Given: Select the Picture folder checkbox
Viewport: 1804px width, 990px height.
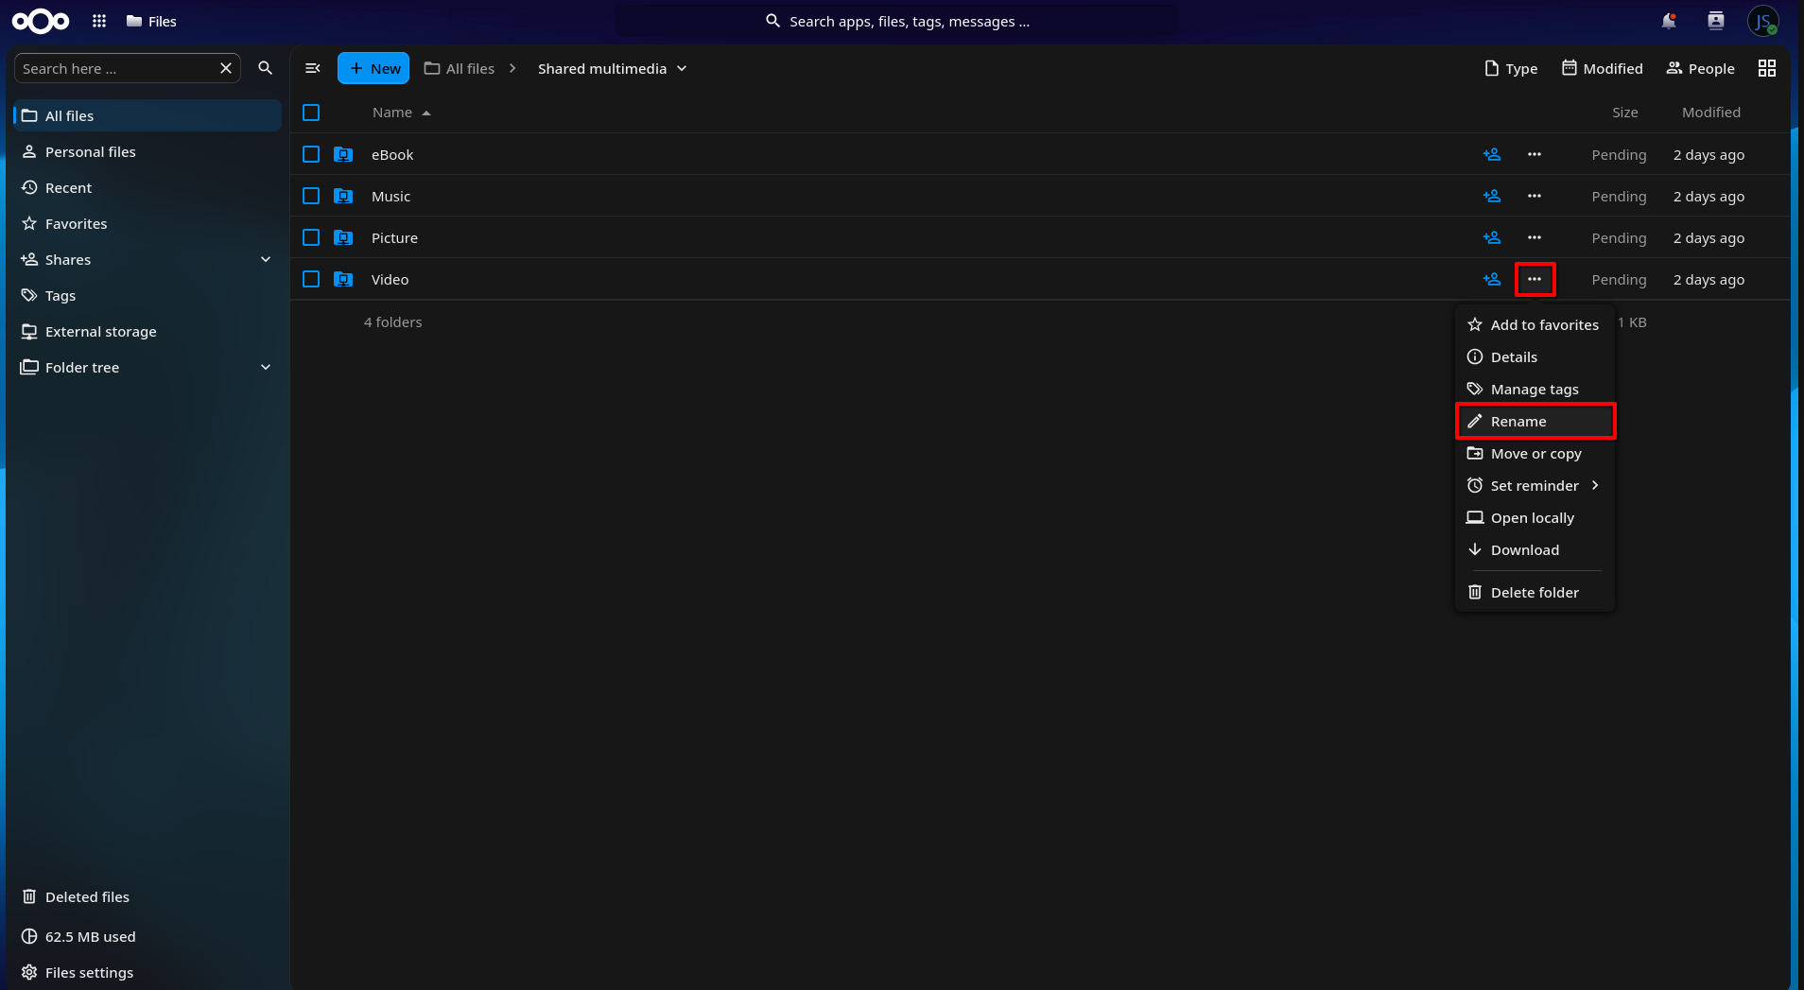Looking at the screenshot, I should coord(311,237).
